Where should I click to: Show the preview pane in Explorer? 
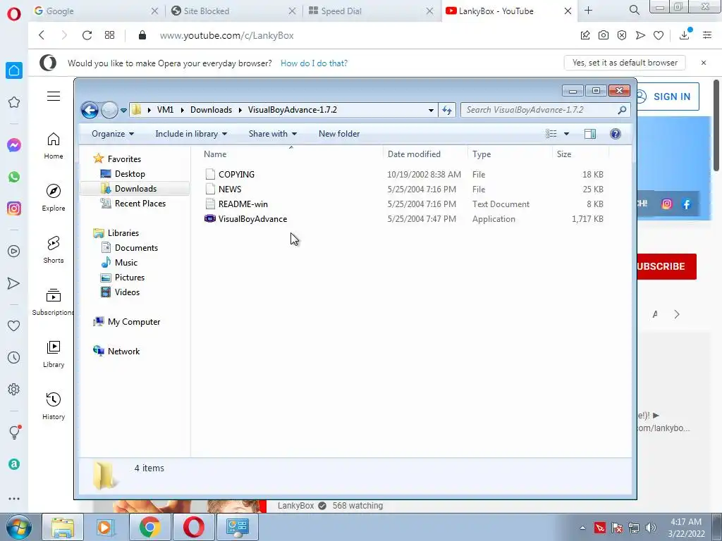pos(590,134)
